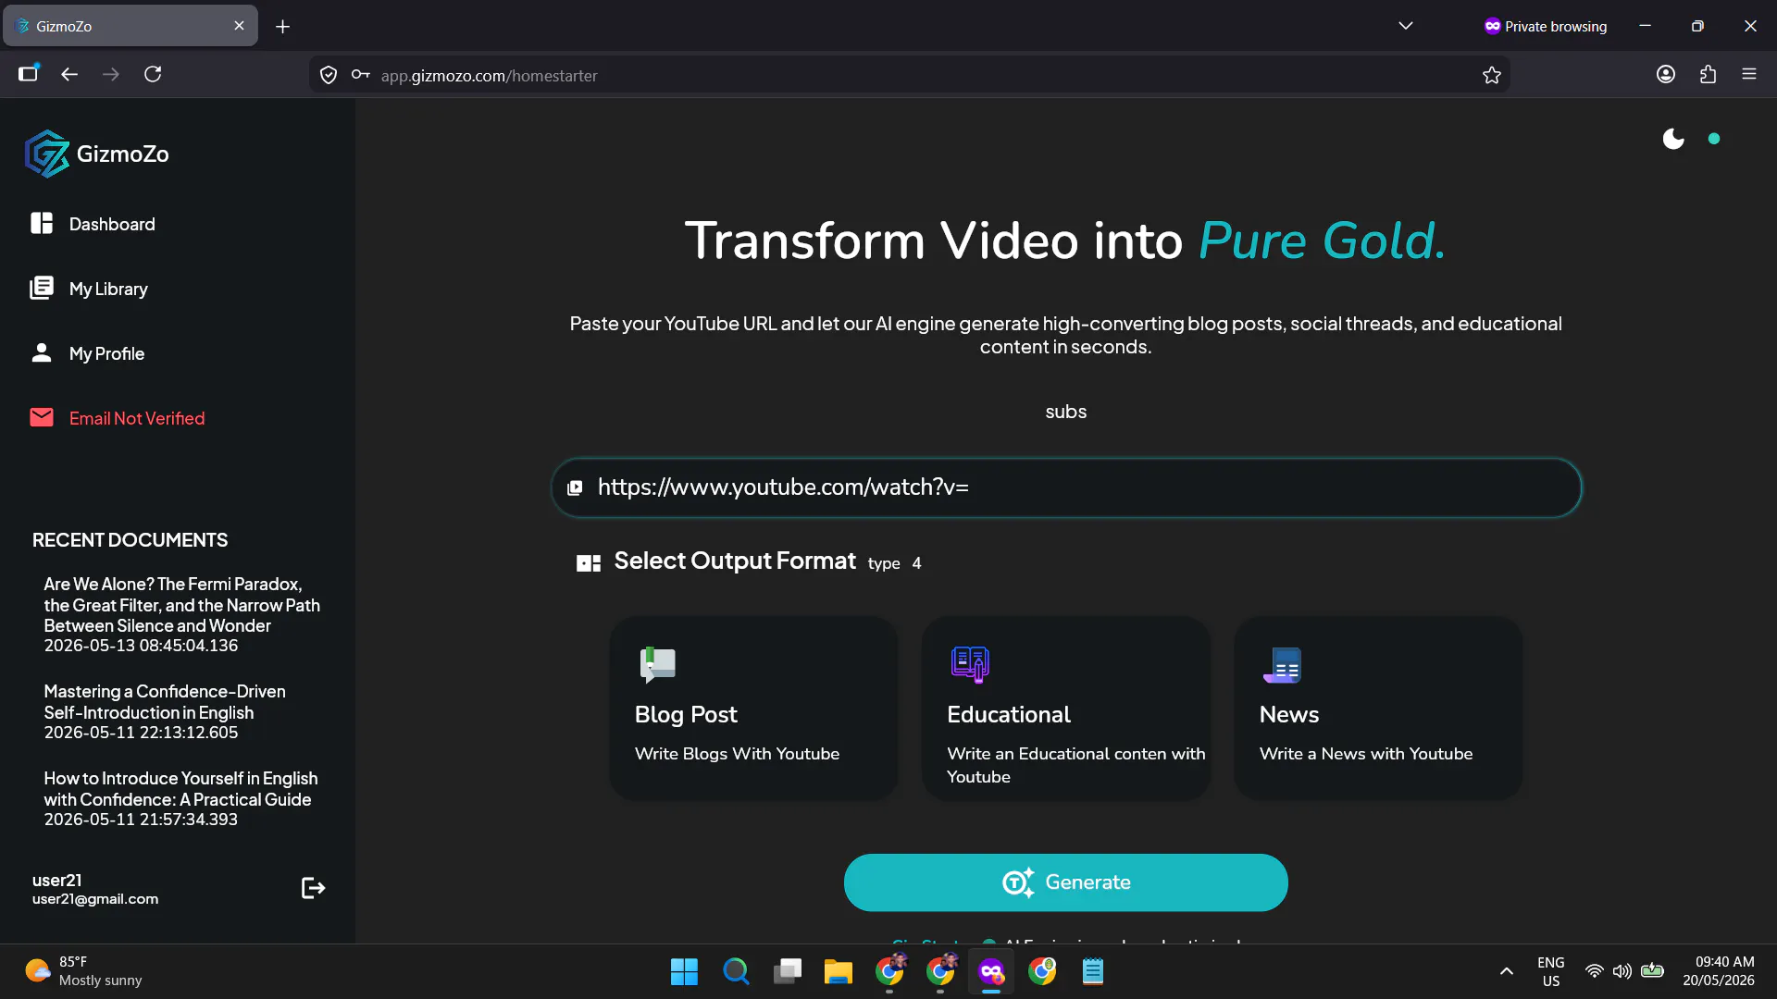Image resolution: width=1777 pixels, height=999 pixels.
Task: Log out using the sidebar exit icon
Action: tap(313, 888)
